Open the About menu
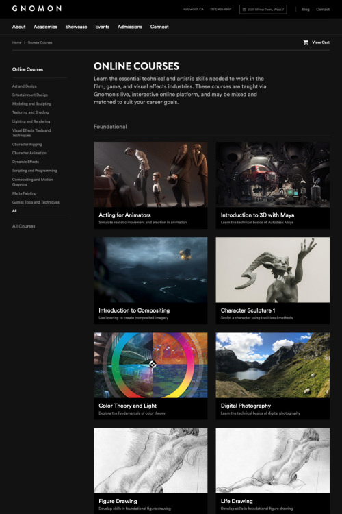This screenshot has height=514, width=342. 18,27
